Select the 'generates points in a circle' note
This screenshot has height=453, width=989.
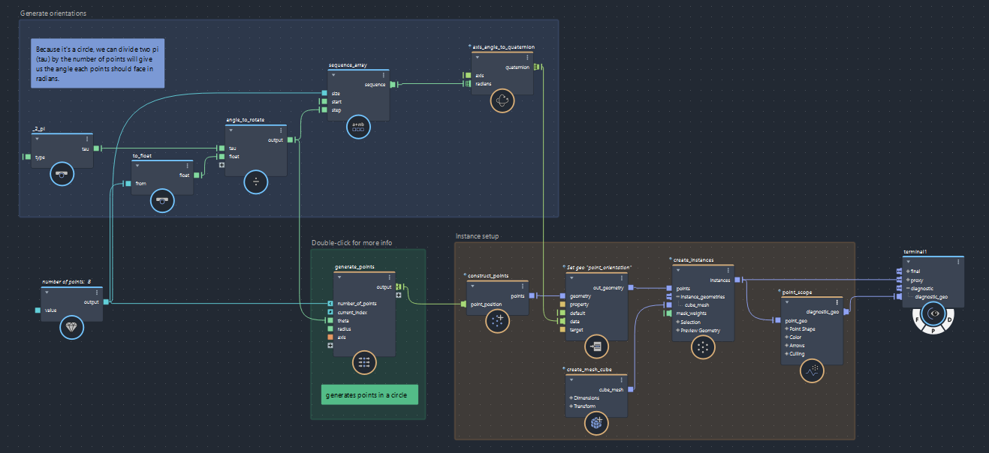click(369, 394)
